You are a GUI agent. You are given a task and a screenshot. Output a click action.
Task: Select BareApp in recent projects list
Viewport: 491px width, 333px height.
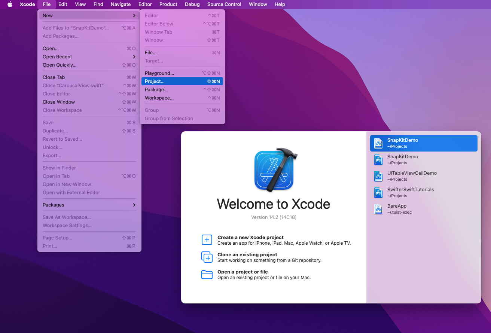[424, 209]
